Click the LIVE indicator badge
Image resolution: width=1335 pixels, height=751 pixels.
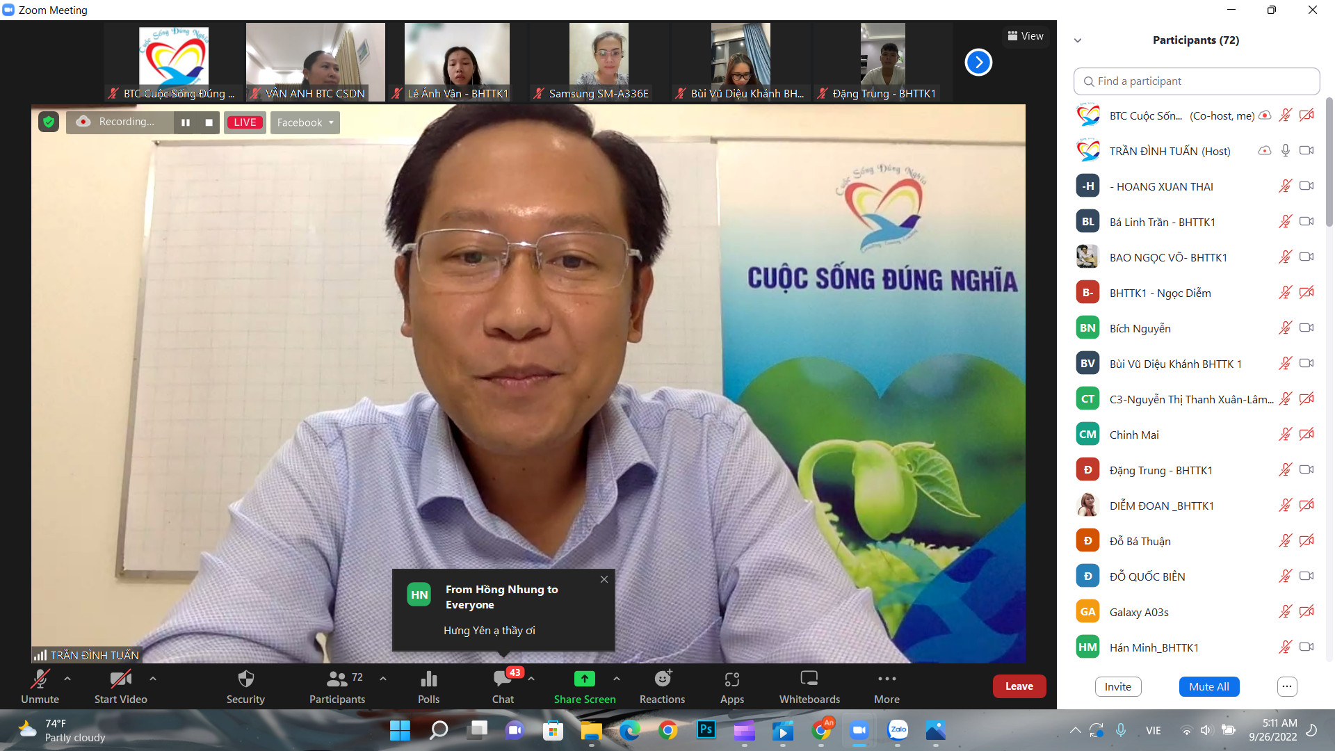(x=245, y=122)
